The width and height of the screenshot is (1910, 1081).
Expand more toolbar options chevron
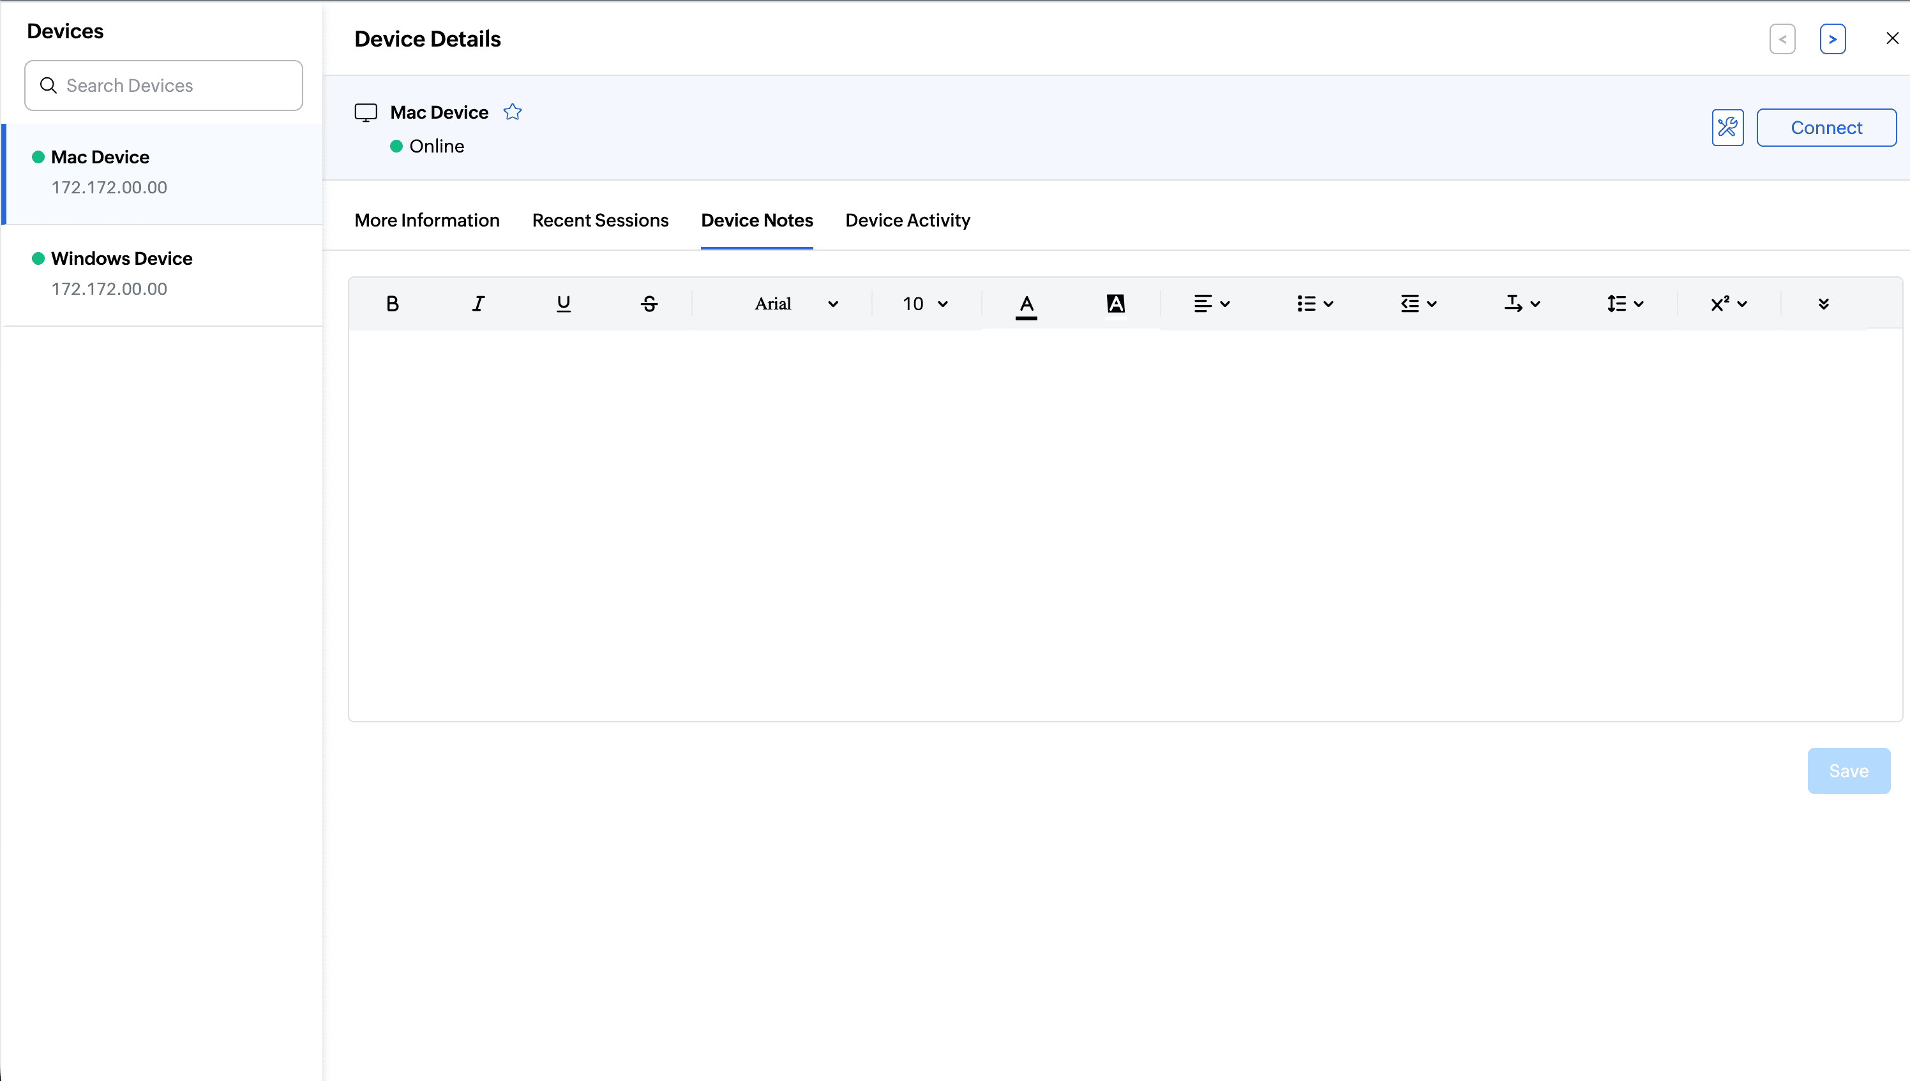(x=1823, y=304)
